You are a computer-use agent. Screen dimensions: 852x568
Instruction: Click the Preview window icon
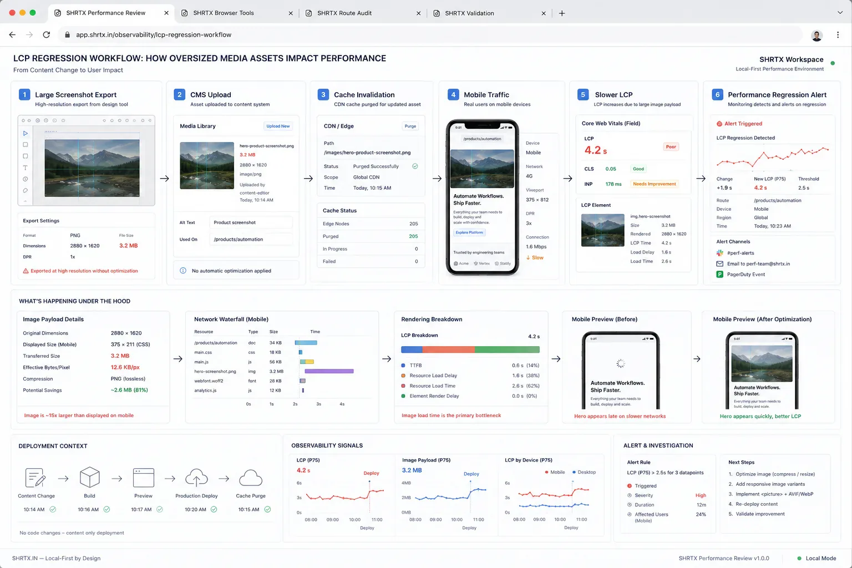(x=144, y=478)
